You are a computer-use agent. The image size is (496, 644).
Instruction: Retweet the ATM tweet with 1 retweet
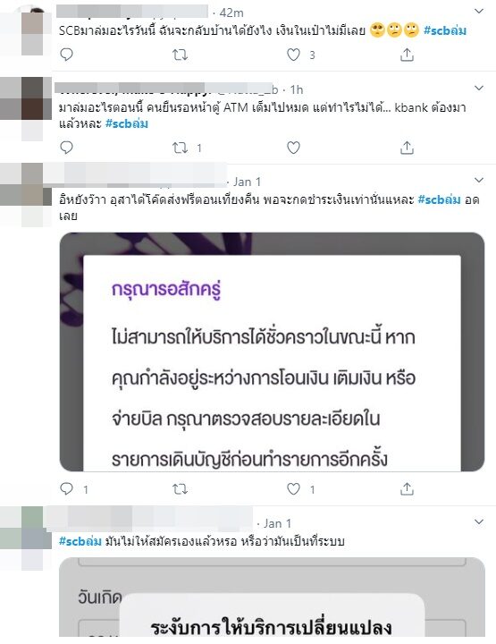pyautogui.click(x=180, y=147)
